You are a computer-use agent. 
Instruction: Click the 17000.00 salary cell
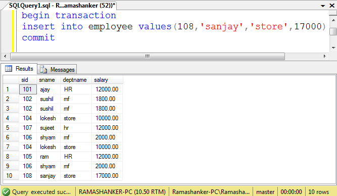tap(107, 176)
